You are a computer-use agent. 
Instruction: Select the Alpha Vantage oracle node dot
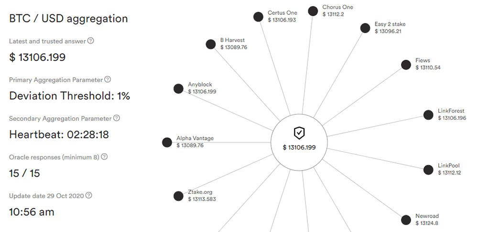click(x=167, y=142)
